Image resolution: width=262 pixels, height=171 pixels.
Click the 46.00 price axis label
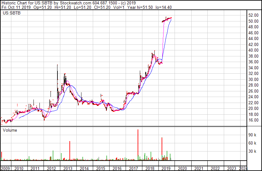(x=253, y=33)
